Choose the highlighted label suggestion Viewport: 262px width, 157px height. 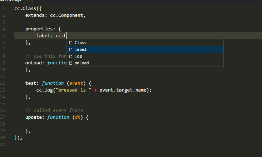[x=80, y=50]
